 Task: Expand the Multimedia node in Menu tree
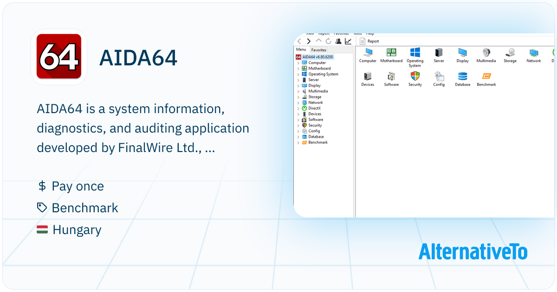(298, 91)
